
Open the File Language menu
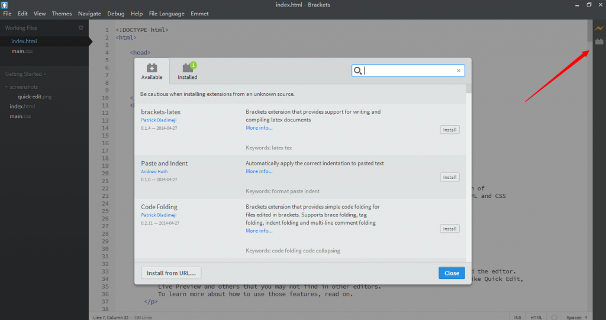point(166,14)
